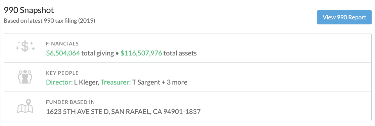Viewport: 375px width, 126px height.
Task: Click the 'total giving' label text
Action: 98,53
